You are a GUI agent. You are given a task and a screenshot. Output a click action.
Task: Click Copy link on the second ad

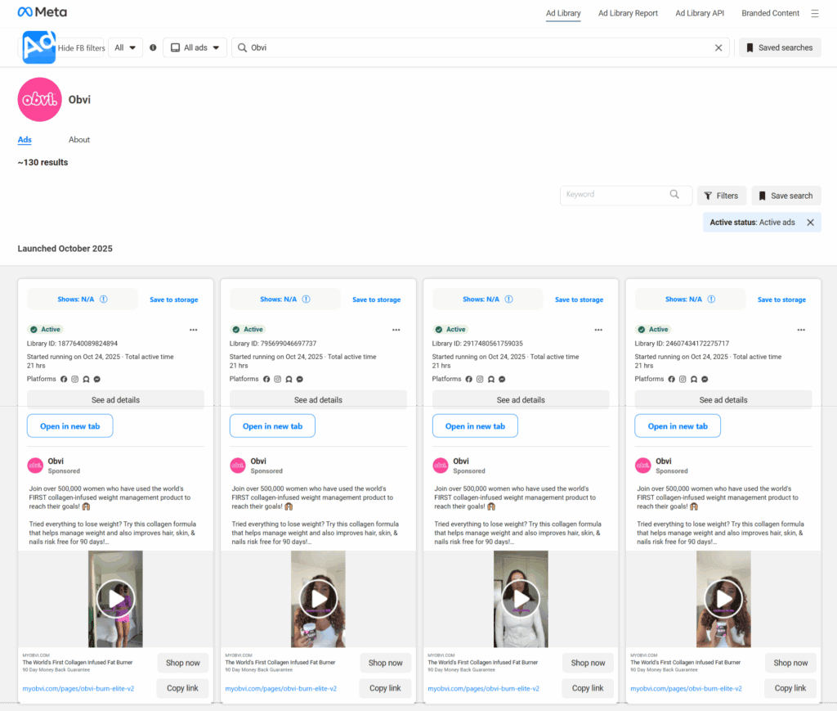click(x=385, y=688)
